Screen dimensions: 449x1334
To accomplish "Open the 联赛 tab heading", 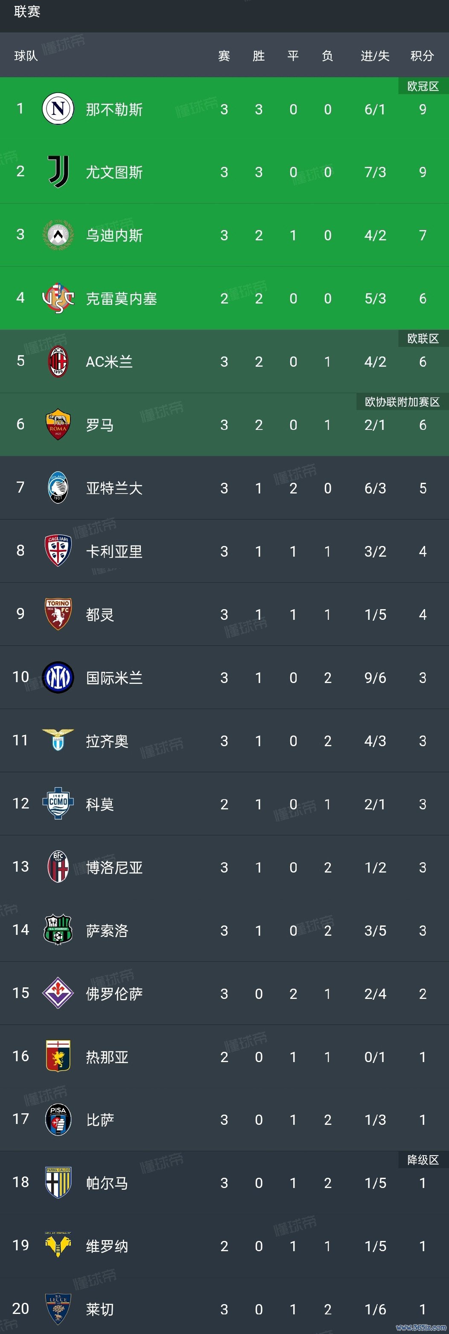I will click(27, 12).
